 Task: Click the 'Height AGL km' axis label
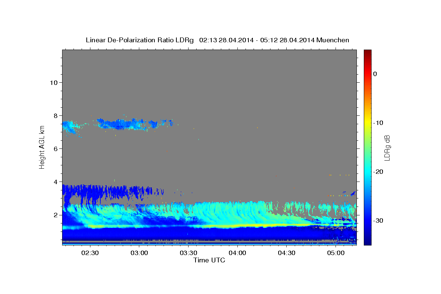coord(42,147)
